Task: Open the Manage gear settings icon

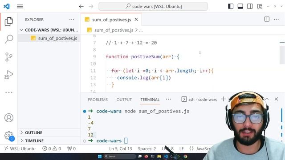Action: [x=9, y=136]
